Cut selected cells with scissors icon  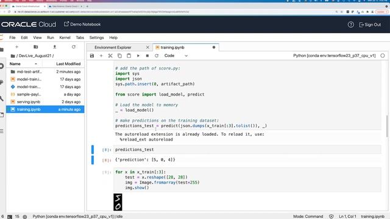110,55
